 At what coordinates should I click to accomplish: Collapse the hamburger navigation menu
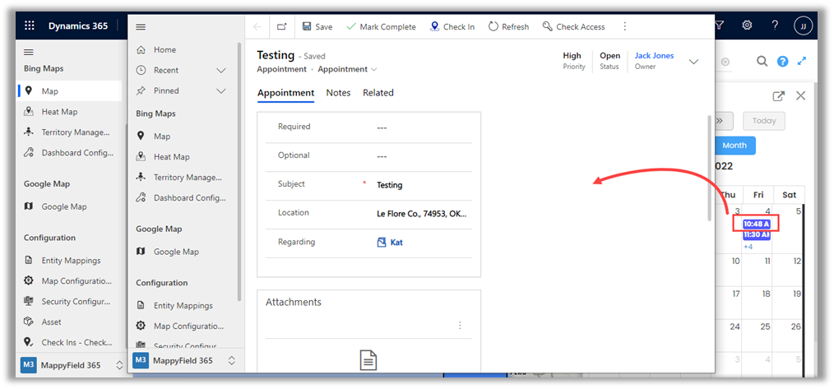coord(141,26)
